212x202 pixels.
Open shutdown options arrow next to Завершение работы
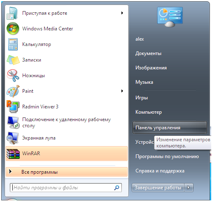(x=189, y=188)
